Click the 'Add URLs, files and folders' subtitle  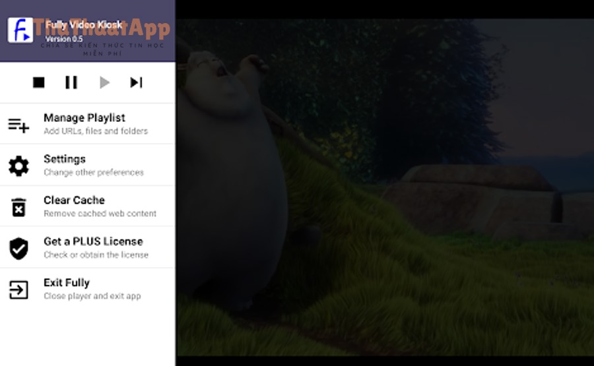96,131
